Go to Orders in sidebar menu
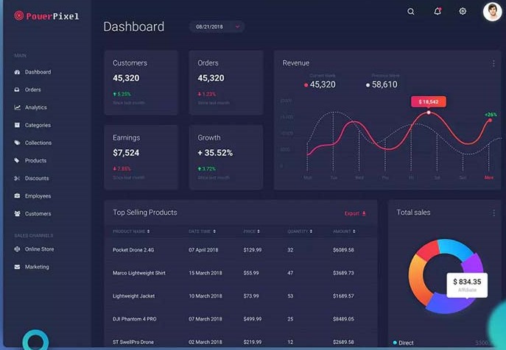 32,90
